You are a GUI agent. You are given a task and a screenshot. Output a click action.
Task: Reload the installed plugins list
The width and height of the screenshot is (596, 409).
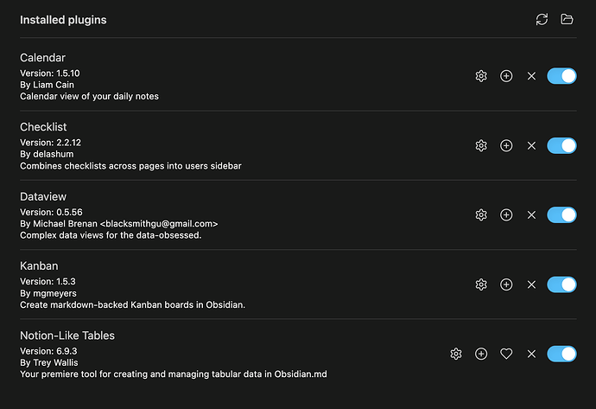click(x=542, y=19)
